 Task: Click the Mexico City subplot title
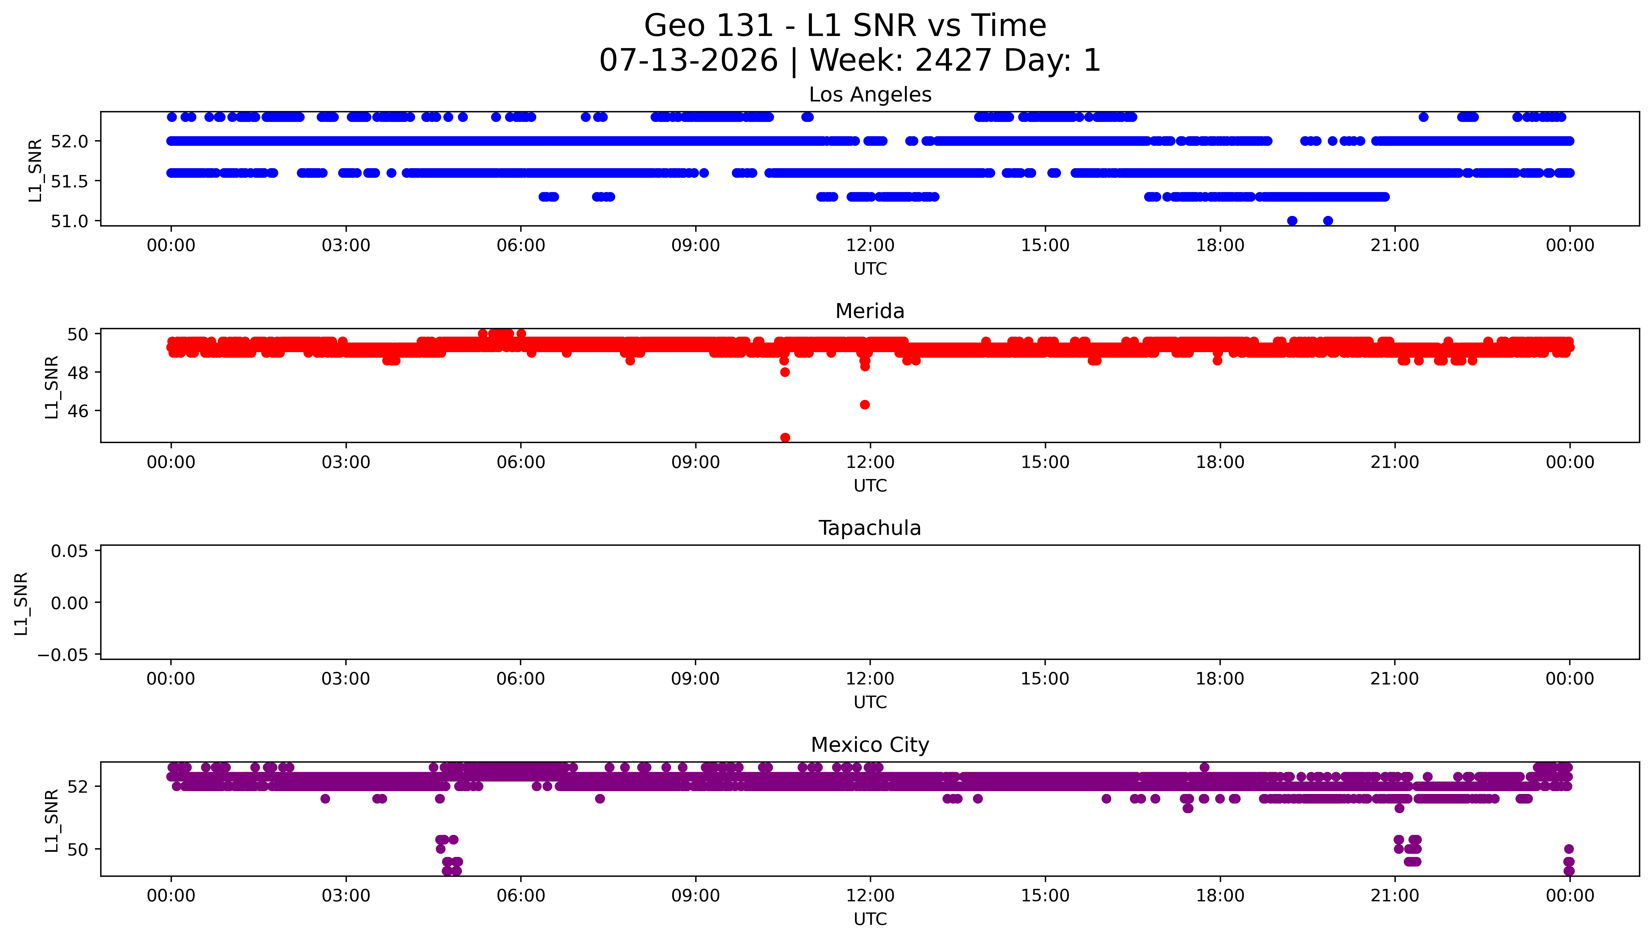[870, 745]
